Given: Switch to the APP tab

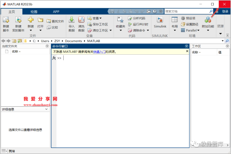Looking at the screenshot, I should [56, 12].
